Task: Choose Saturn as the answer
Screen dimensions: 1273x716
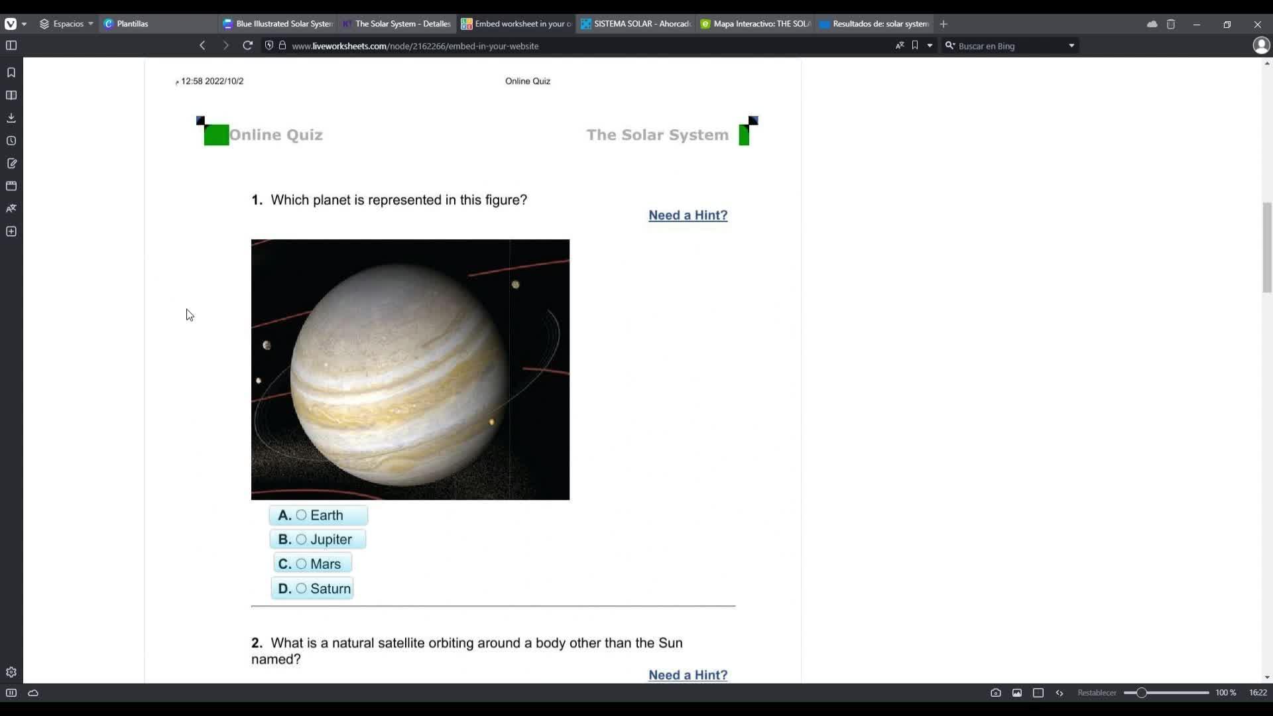Action: (312, 589)
